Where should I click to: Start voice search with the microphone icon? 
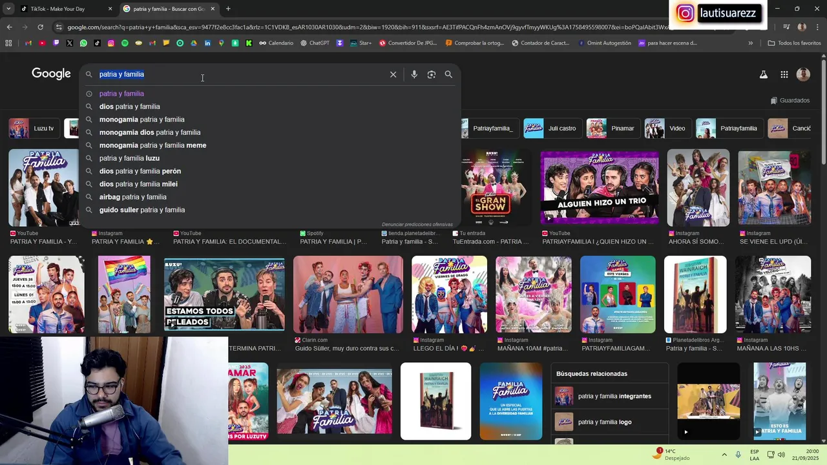pyautogui.click(x=414, y=74)
